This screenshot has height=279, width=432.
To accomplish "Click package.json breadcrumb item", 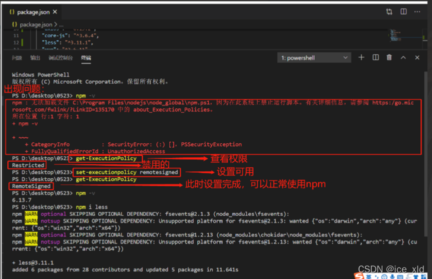I will (36, 24).
